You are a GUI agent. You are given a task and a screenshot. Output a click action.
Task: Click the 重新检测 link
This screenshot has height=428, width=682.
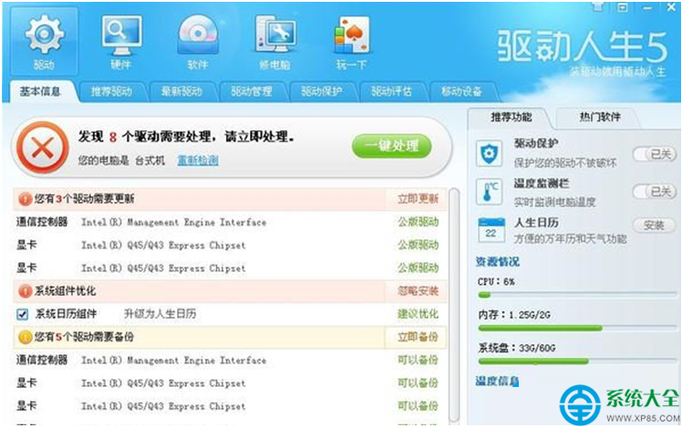pyautogui.click(x=198, y=161)
